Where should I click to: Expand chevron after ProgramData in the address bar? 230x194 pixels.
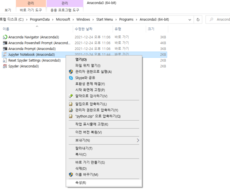point(53,20)
